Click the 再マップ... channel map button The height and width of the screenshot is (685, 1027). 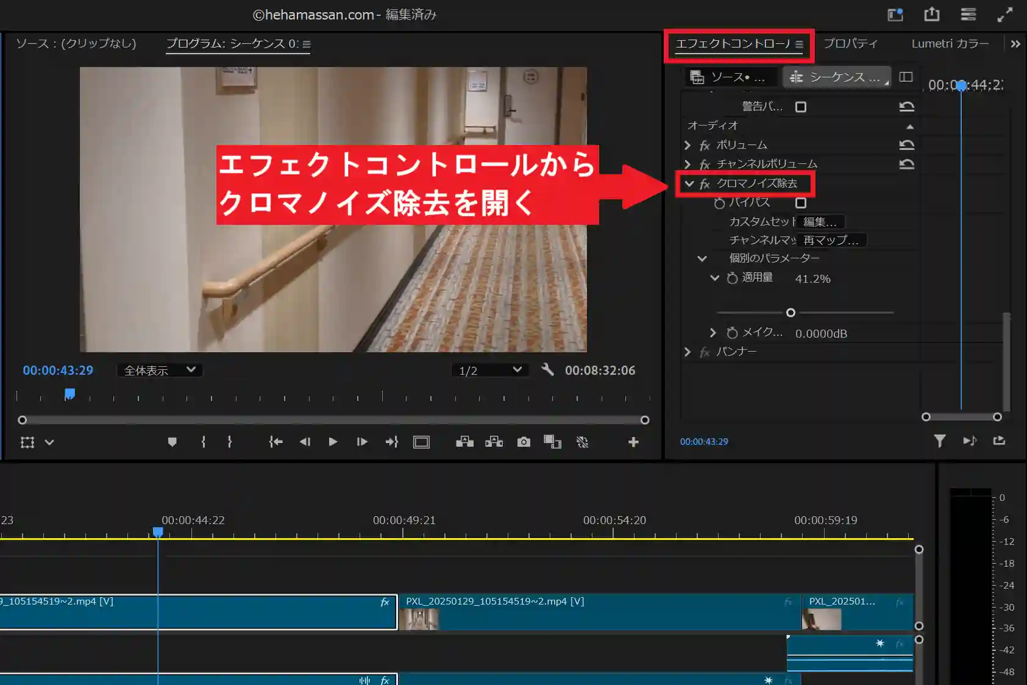click(x=831, y=240)
